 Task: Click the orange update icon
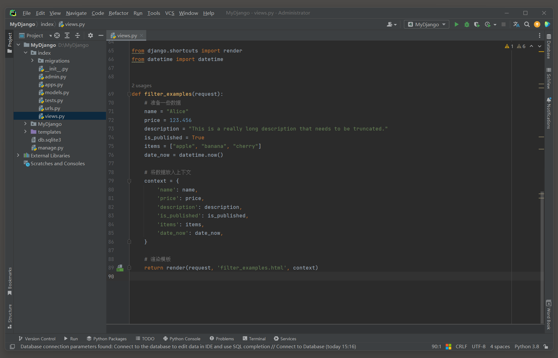[537, 24]
